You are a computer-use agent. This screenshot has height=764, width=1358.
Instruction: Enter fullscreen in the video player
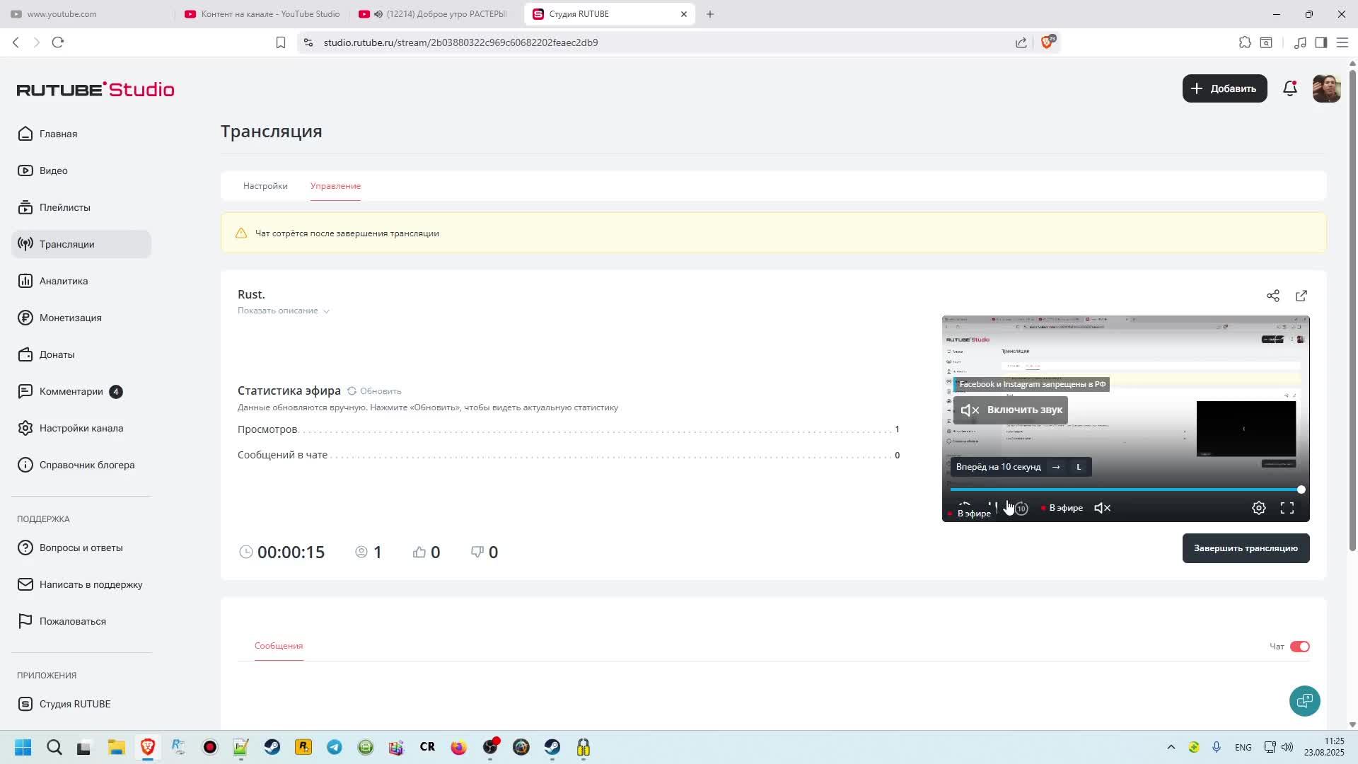pos(1287,508)
